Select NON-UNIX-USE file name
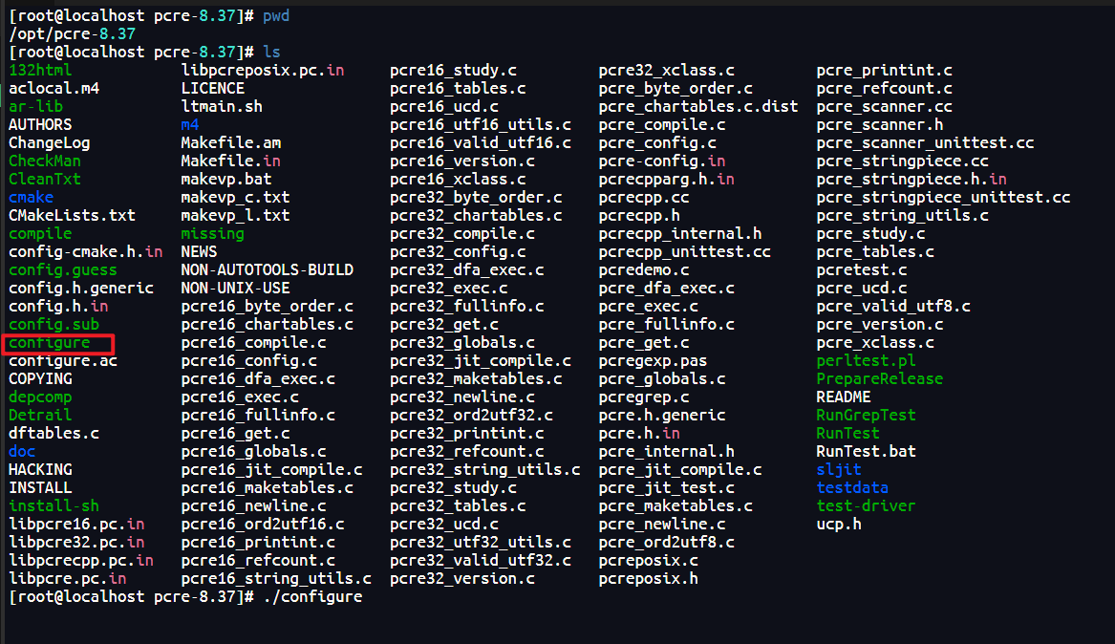This screenshot has height=644, width=1115. tap(235, 288)
